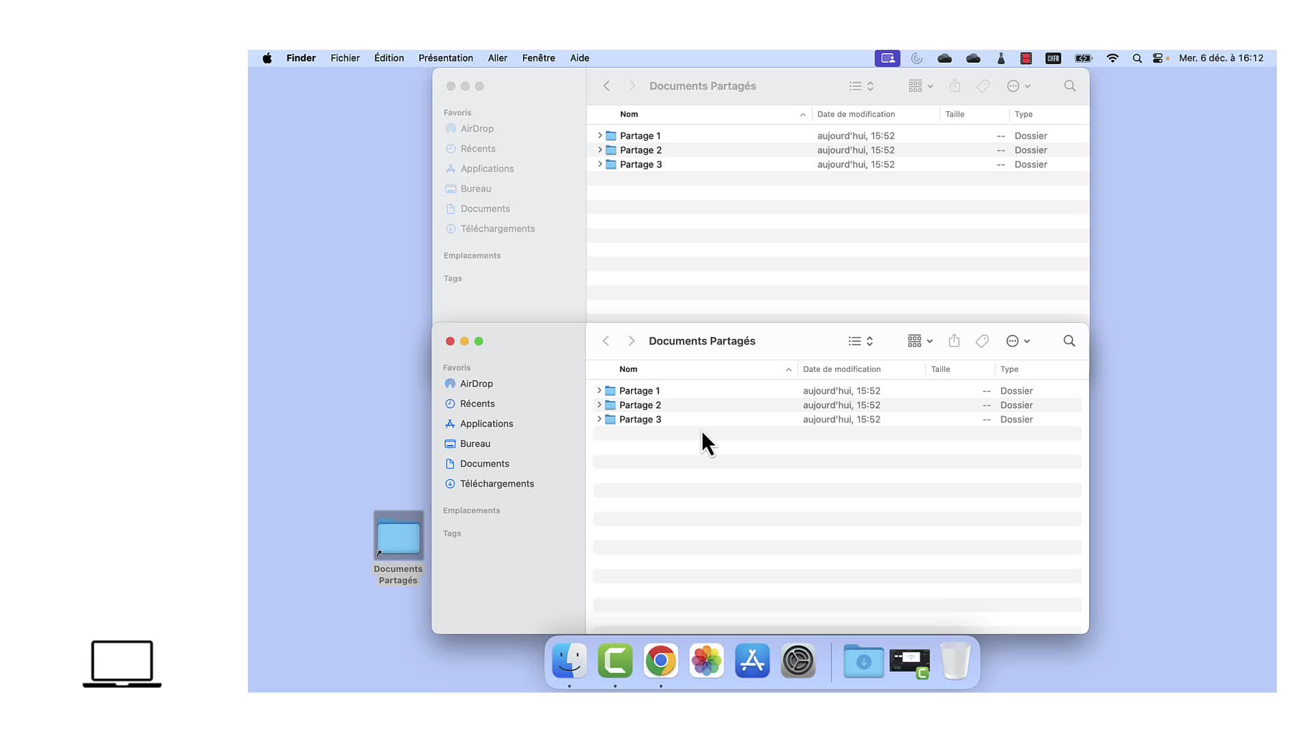Open the action menu (ellipsis) in front window
The image size is (1311, 737).
(x=1017, y=341)
